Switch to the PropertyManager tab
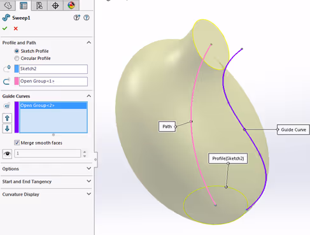The image size is (310, 235). pyautogui.click(x=24, y=5)
